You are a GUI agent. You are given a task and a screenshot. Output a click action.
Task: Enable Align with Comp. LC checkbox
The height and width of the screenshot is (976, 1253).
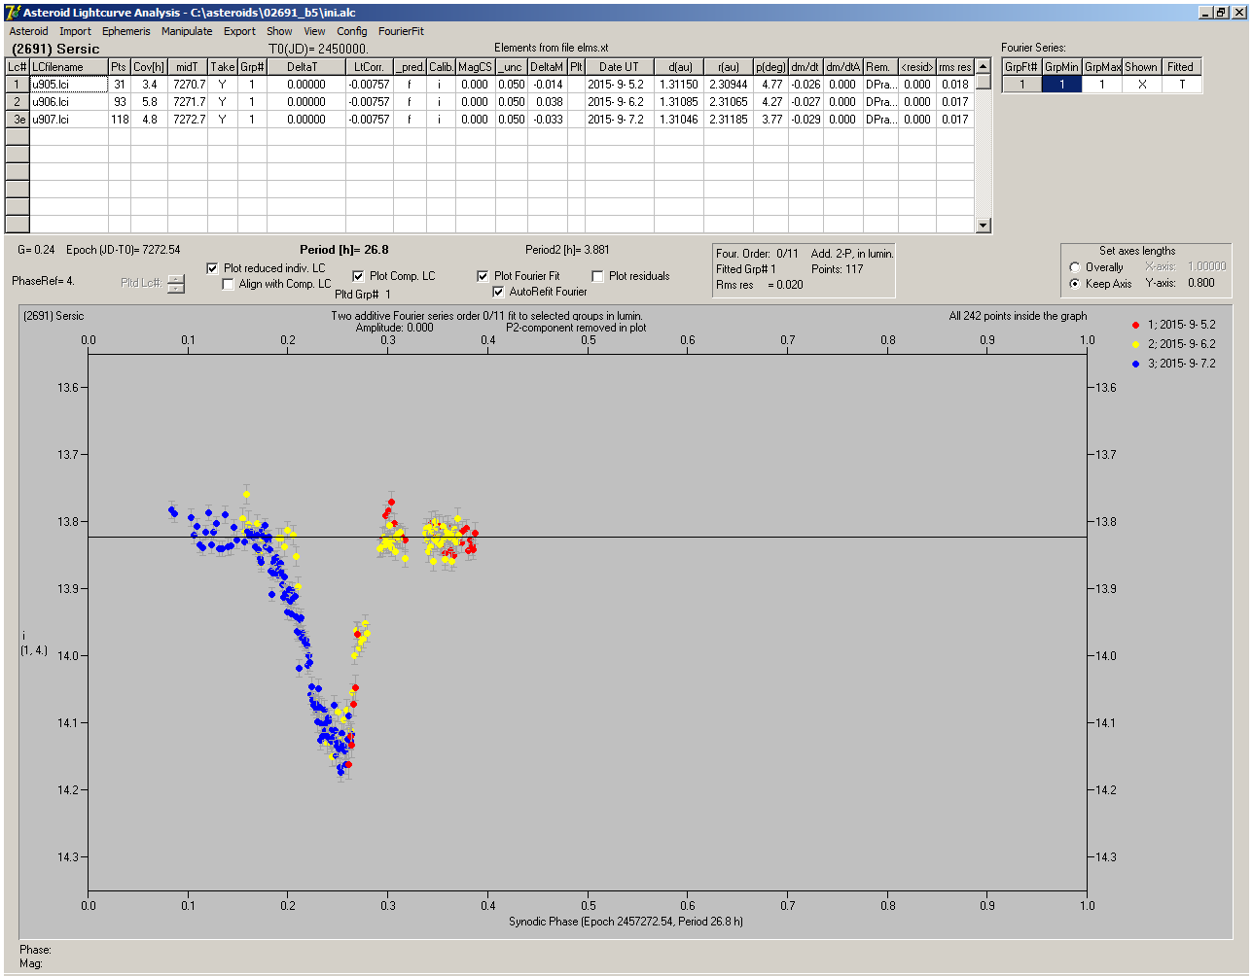click(x=229, y=284)
